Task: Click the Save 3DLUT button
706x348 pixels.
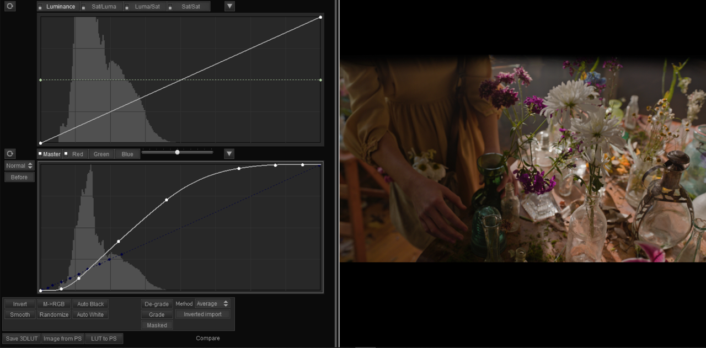Action: coord(22,339)
